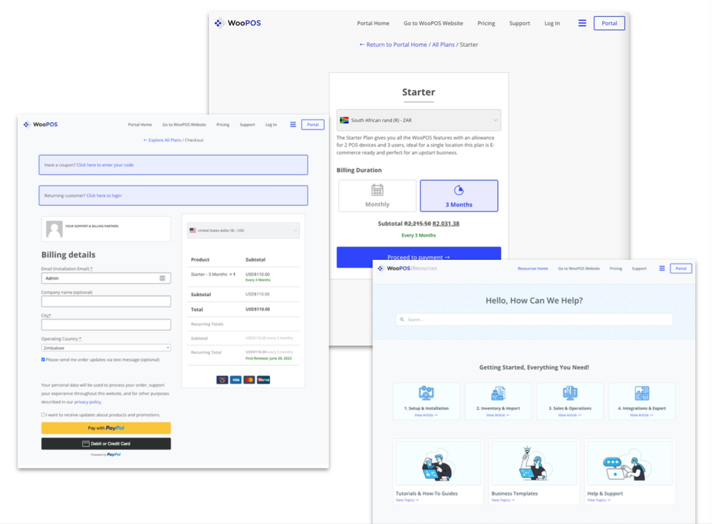
Task: Check the product updates and promotions checkbox
Action: tap(43, 415)
